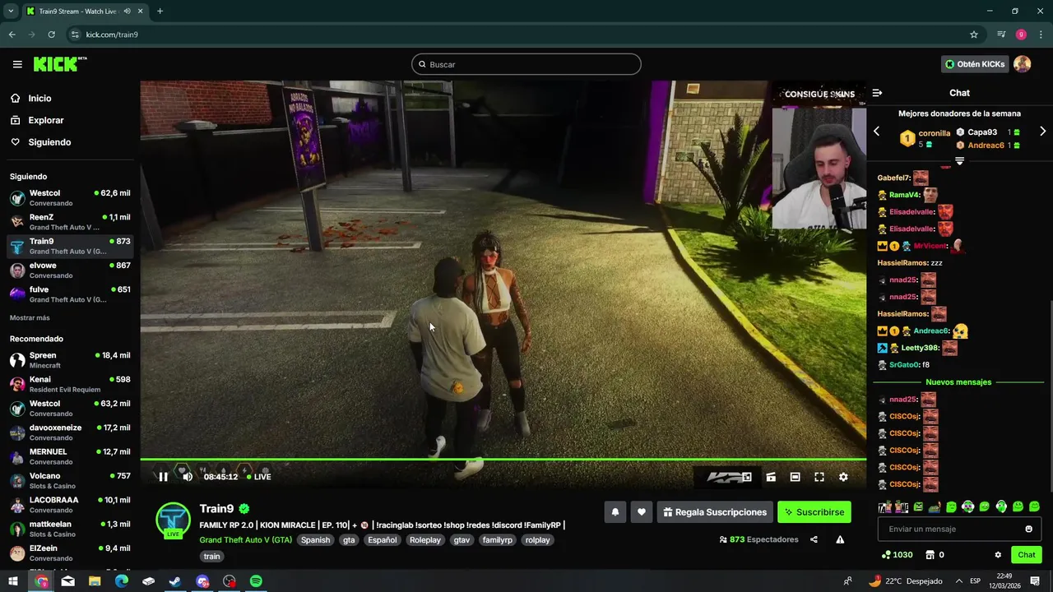Screen dimensions: 1053x592
Task: Open Windows Start menu
Action: (13, 581)
